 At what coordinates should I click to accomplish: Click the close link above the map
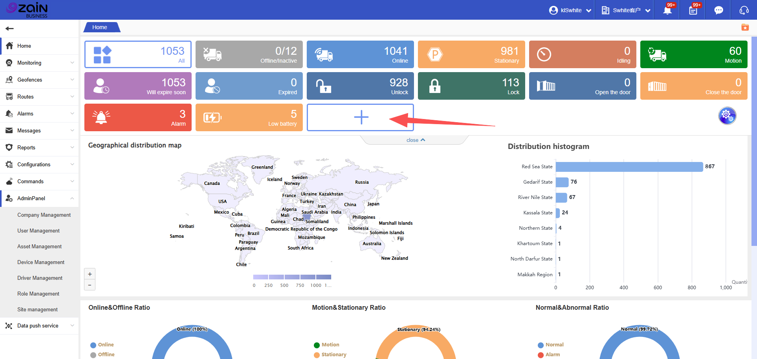[x=415, y=140]
